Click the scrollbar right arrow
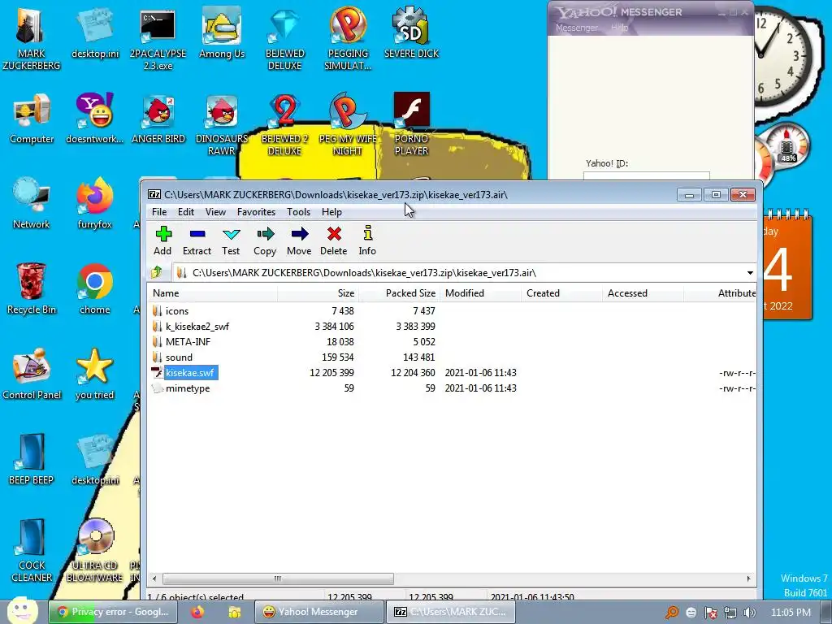Viewport: 832px width, 624px height. pyautogui.click(x=748, y=578)
